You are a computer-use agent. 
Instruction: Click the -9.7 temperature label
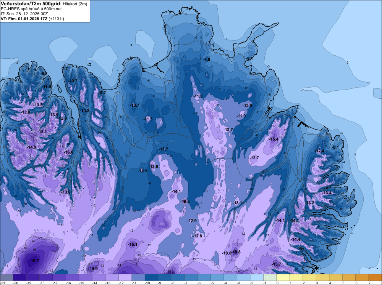102,93
